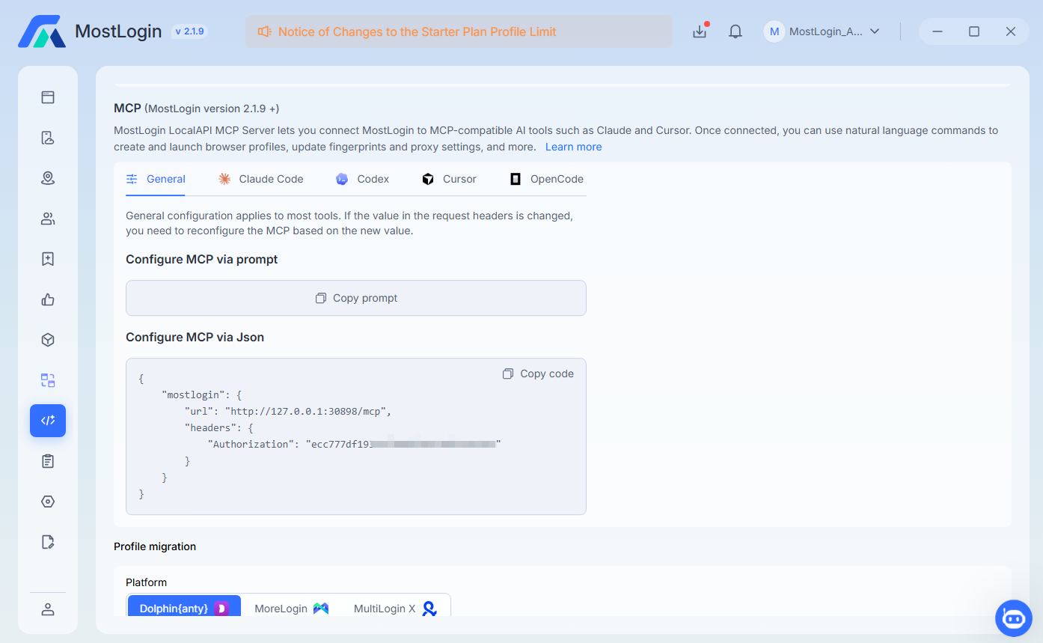The height and width of the screenshot is (643, 1043).
Task: Click the "url" line in Json code
Action: coord(288,411)
